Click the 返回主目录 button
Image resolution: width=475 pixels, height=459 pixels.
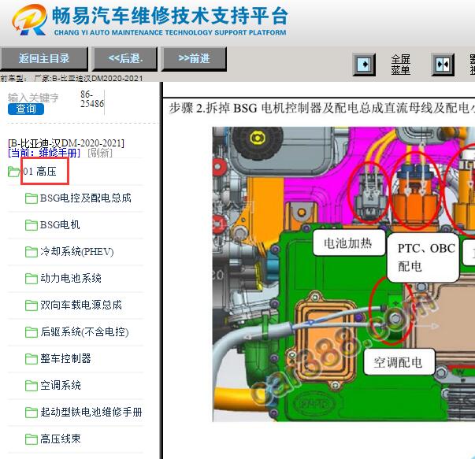44,59
